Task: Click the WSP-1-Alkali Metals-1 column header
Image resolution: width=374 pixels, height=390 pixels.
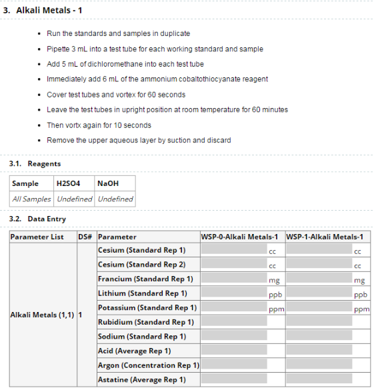Action: (325, 237)
